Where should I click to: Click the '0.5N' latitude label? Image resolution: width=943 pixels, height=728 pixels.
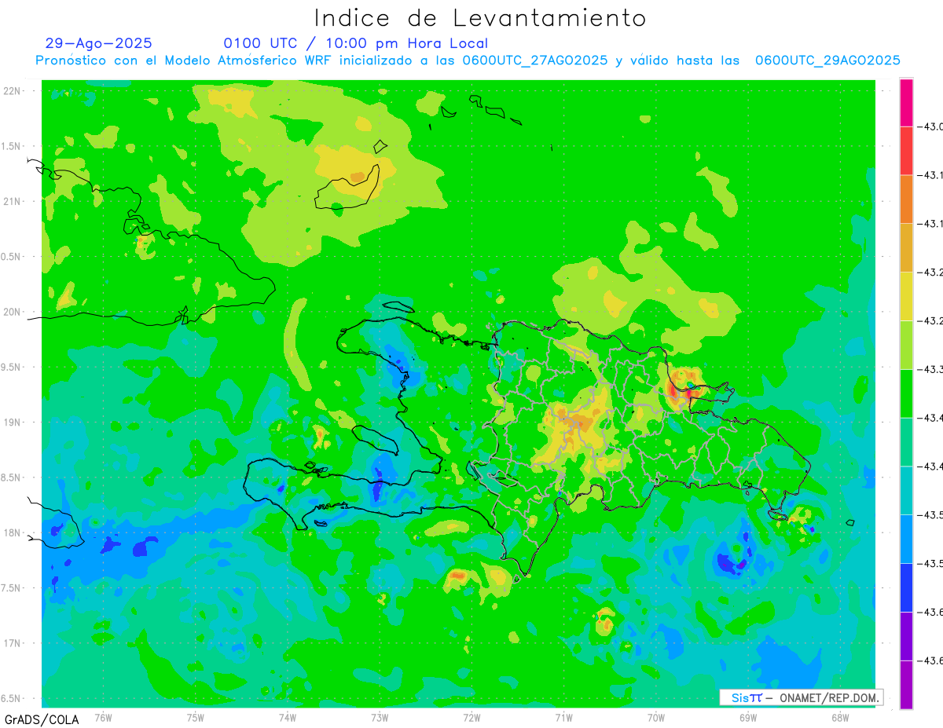click(11, 257)
